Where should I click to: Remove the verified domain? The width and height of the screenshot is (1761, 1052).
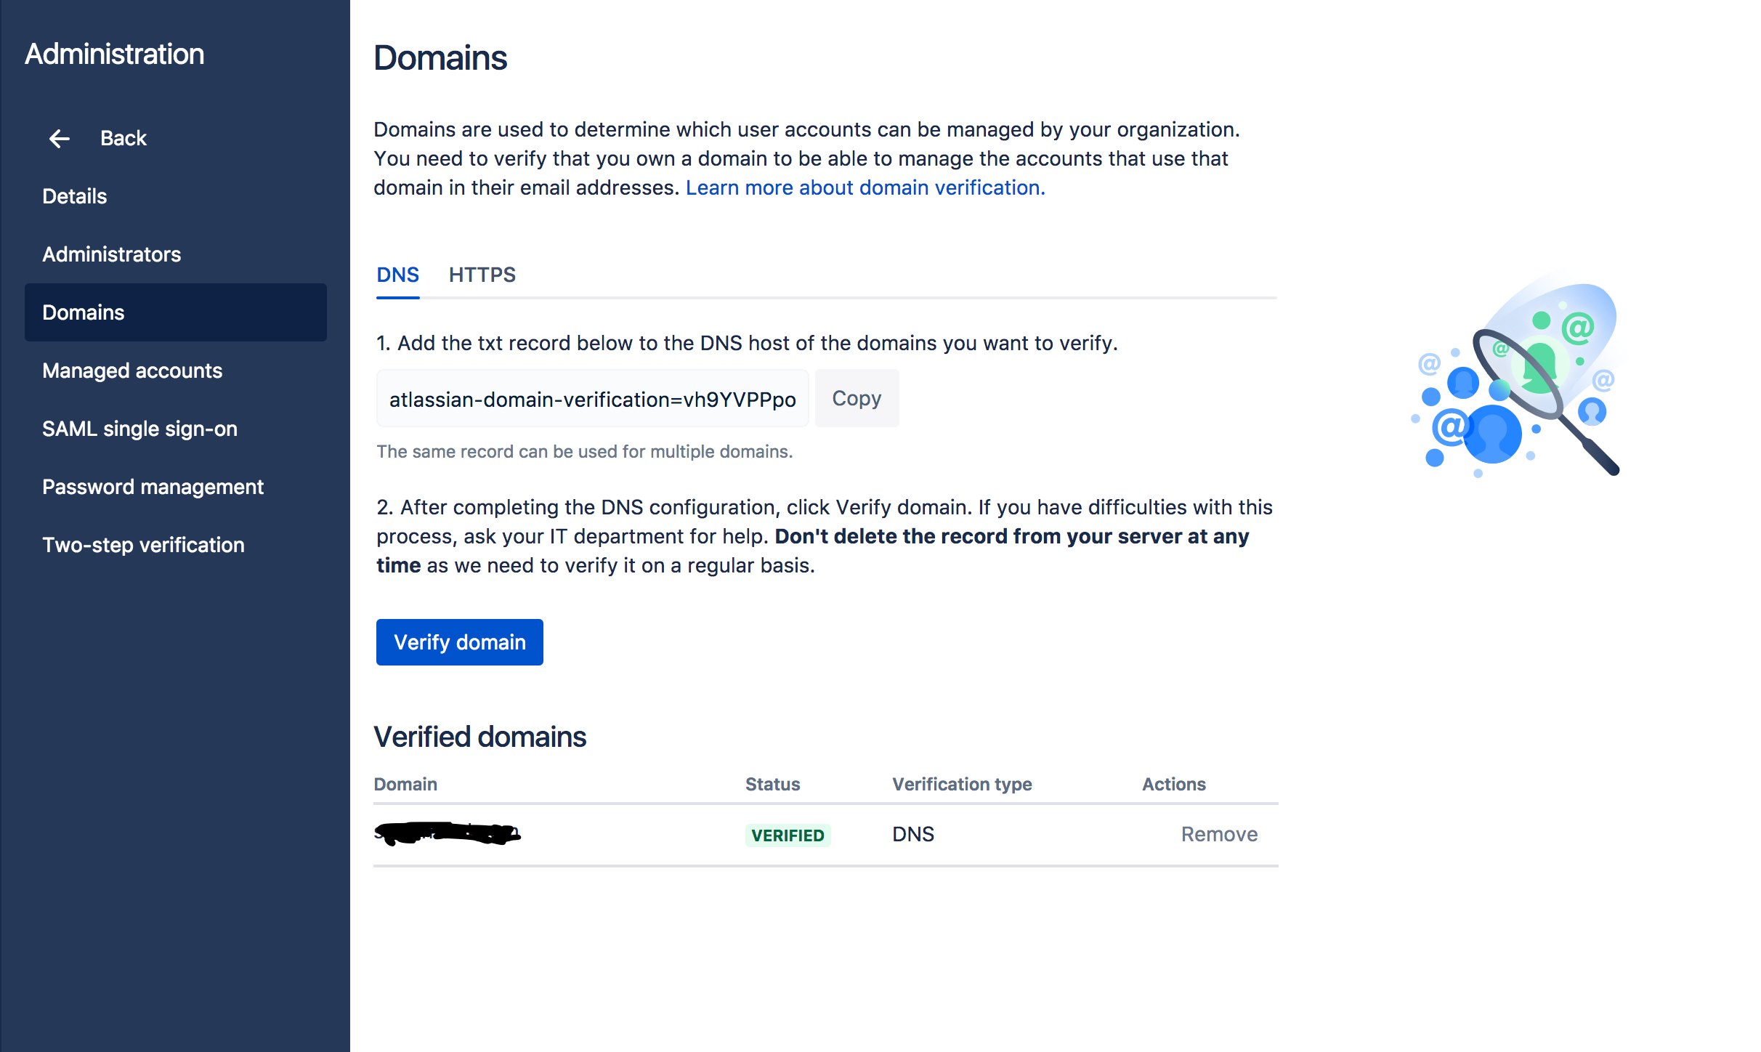[1219, 834]
